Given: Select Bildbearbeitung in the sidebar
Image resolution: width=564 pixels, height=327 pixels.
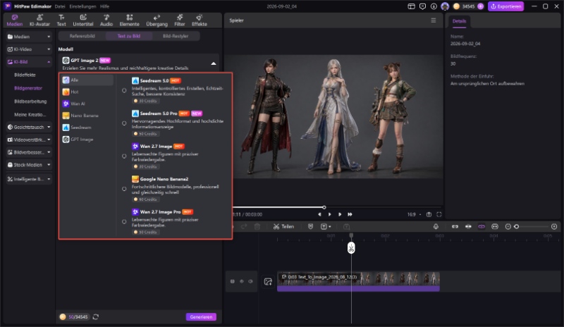Looking at the screenshot, I should click(x=30, y=101).
